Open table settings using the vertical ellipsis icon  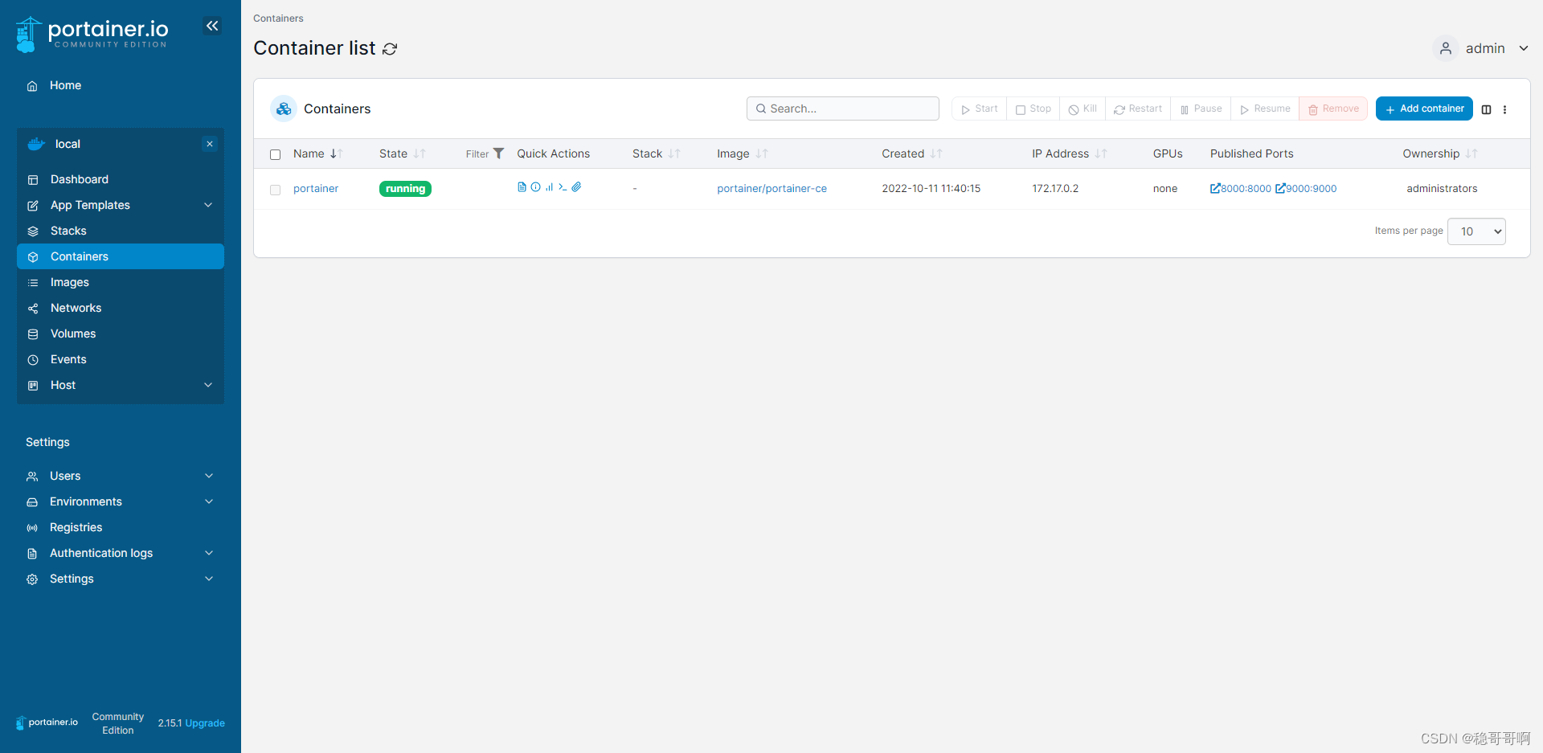[x=1504, y=109]
